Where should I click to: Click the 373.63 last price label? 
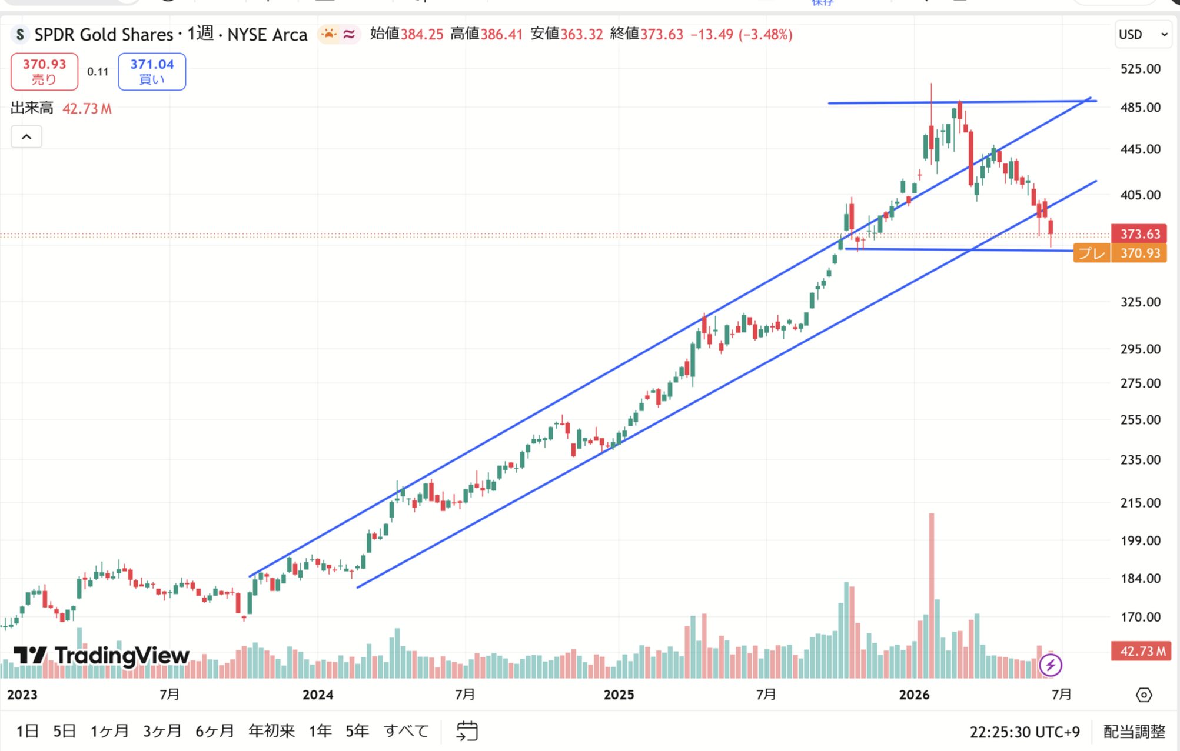pos(1139,234)
